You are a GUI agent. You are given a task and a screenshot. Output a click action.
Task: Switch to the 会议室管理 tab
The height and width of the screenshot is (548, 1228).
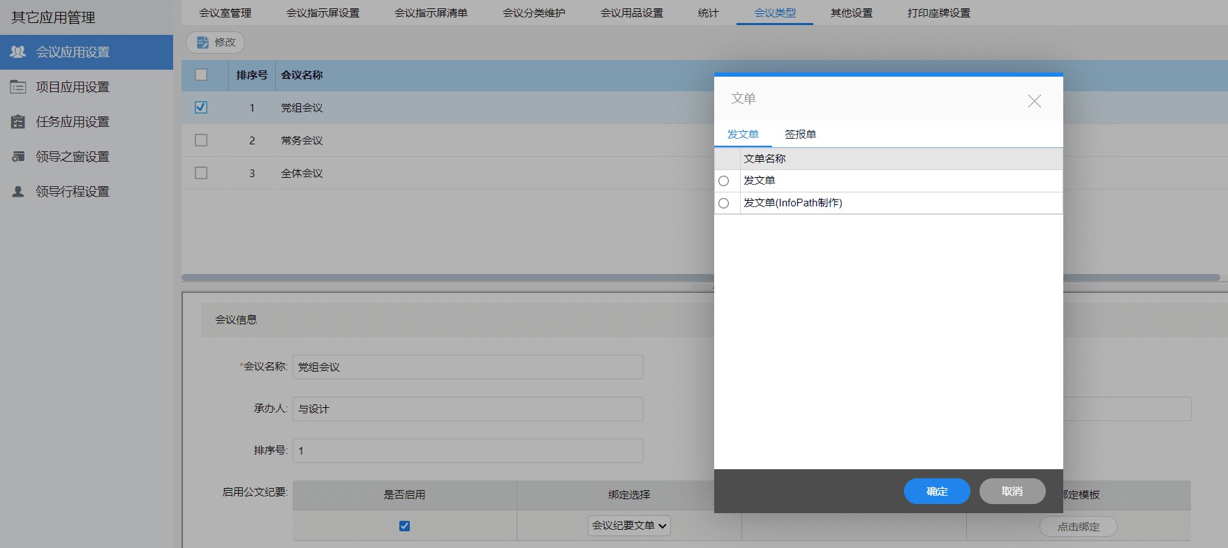pos(225,13)
